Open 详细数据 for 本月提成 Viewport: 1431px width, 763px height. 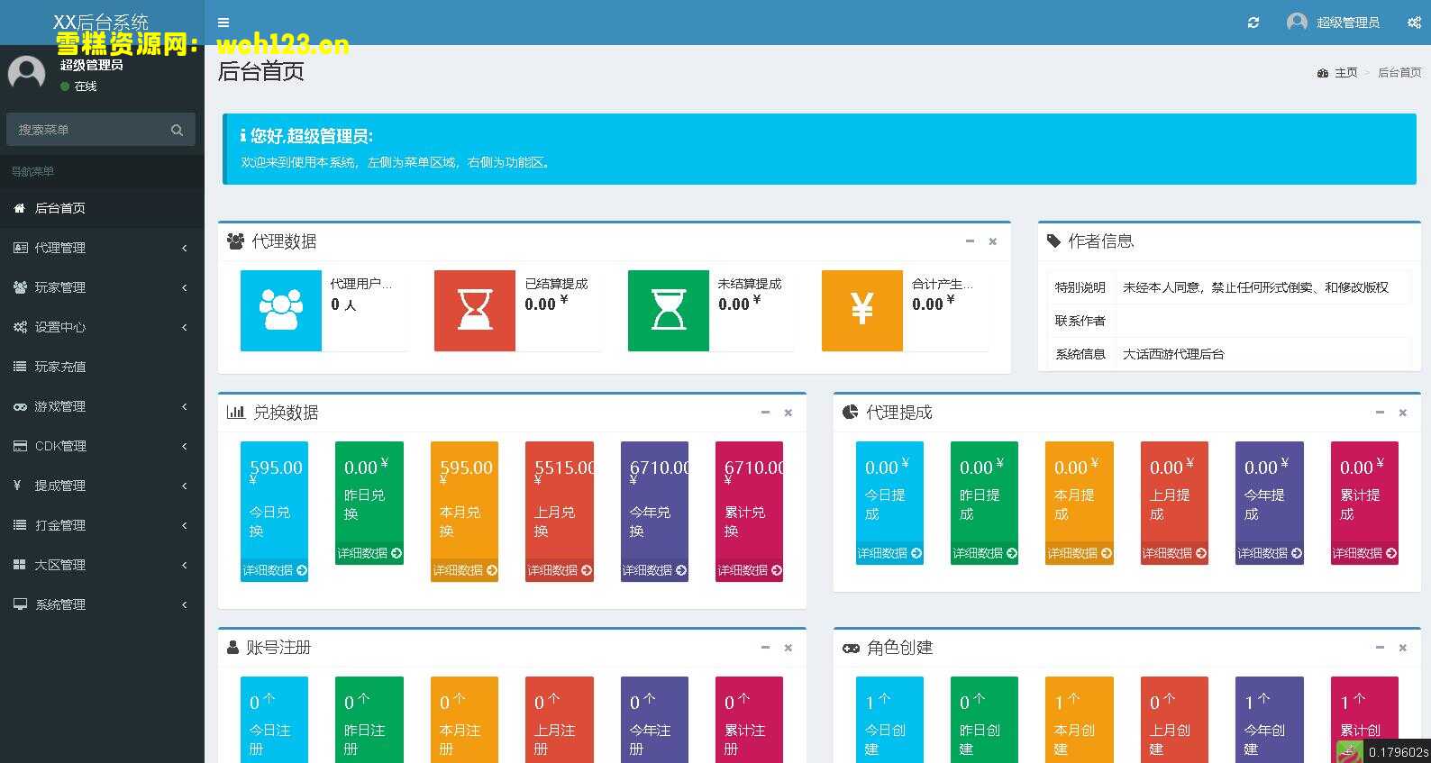[x=1080, y=553]
